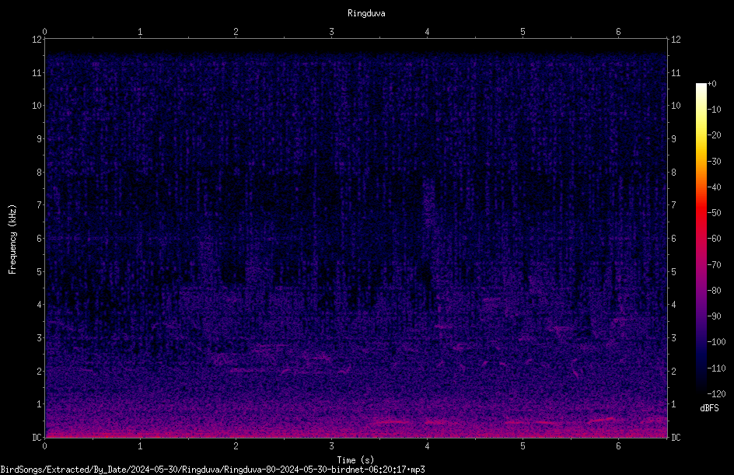Viewport: 734px width, 475px height.
Task: Click the Ringduva title above the spectrogram
Action: click(x=366, y=13)
